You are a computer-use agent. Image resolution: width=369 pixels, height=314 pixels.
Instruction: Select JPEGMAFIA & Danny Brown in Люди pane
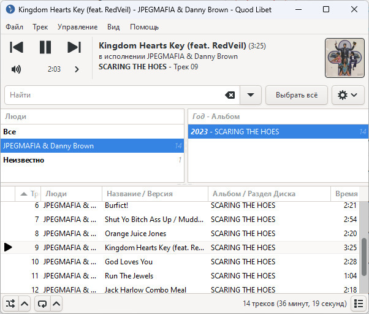[x=92, y=146]
